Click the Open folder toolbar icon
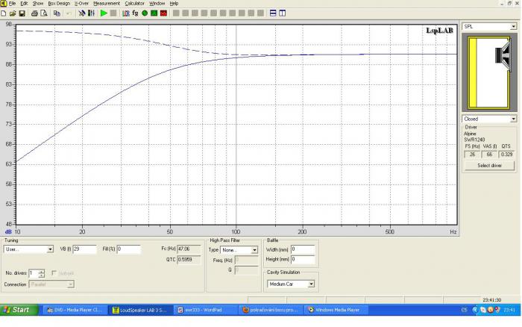522x327 pixels. click(13, 13)
